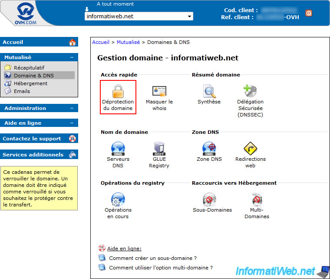Click the Services additionnels bar icon

coord(73,155)
